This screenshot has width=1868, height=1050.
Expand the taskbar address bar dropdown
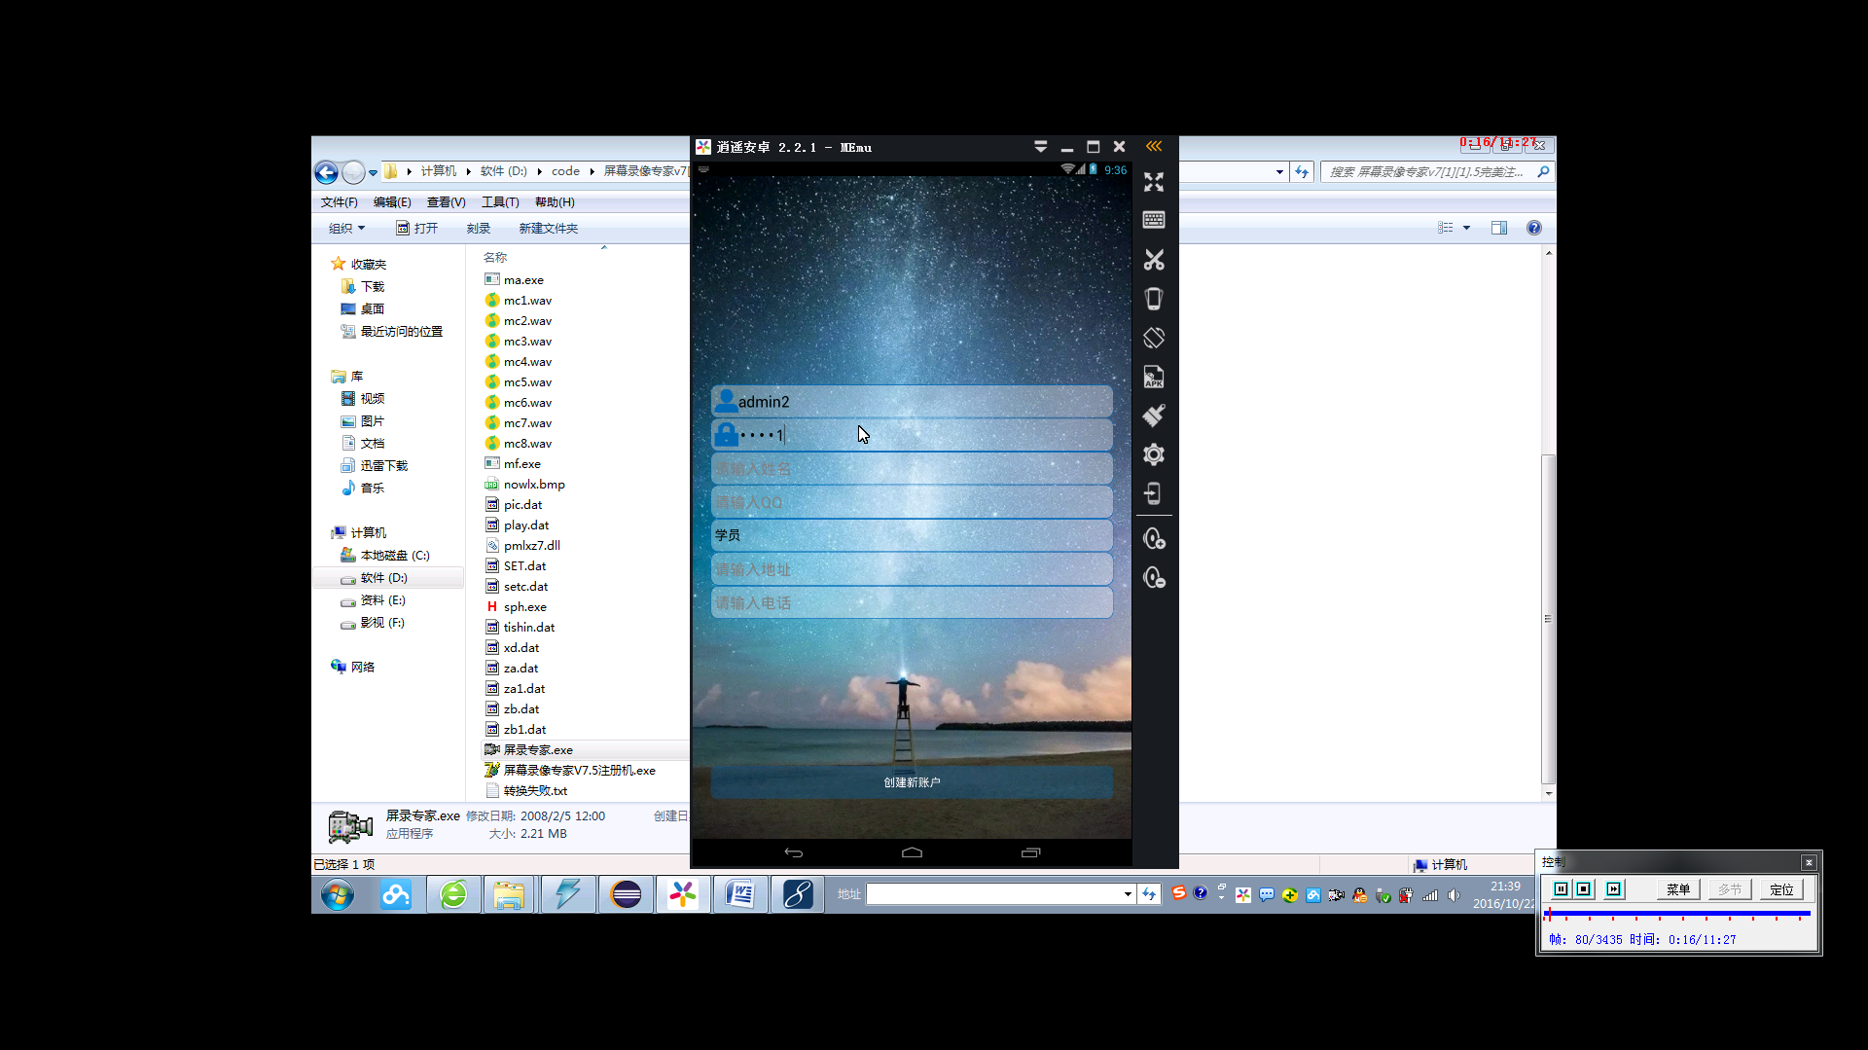tap(1128, 894)
